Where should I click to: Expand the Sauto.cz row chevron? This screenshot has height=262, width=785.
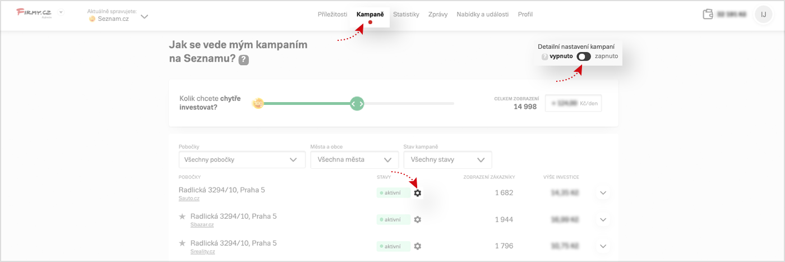coord(603,193)
